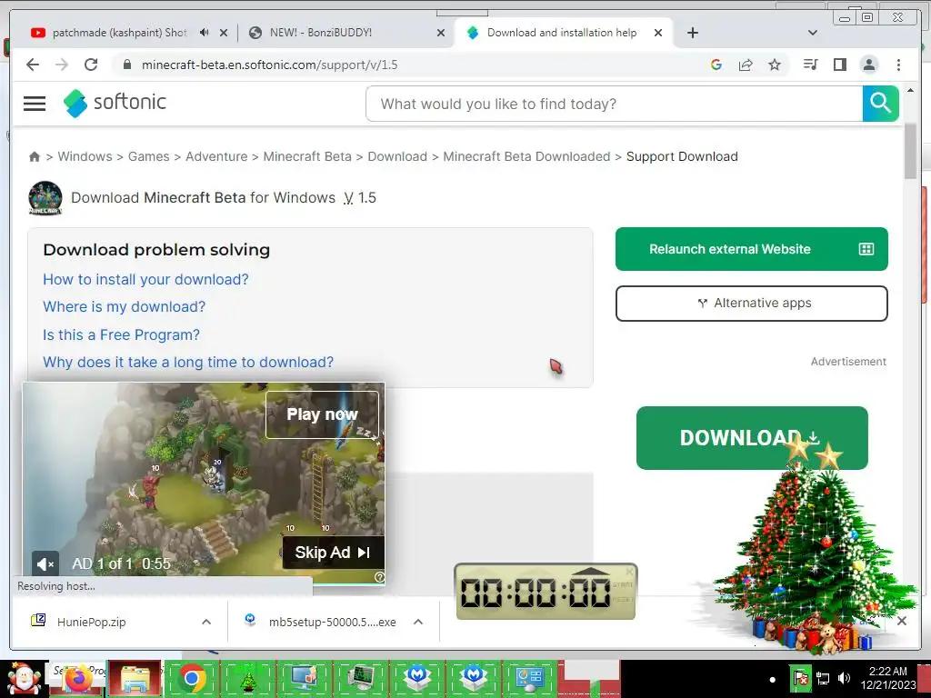Click the scrollbar up arrow
Image resolution: width=931 pixels, height=698 pixels.
click(910, 90)
